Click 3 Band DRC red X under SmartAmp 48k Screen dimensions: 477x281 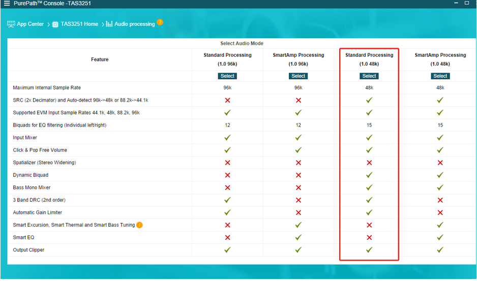click(x=440, y=200)
